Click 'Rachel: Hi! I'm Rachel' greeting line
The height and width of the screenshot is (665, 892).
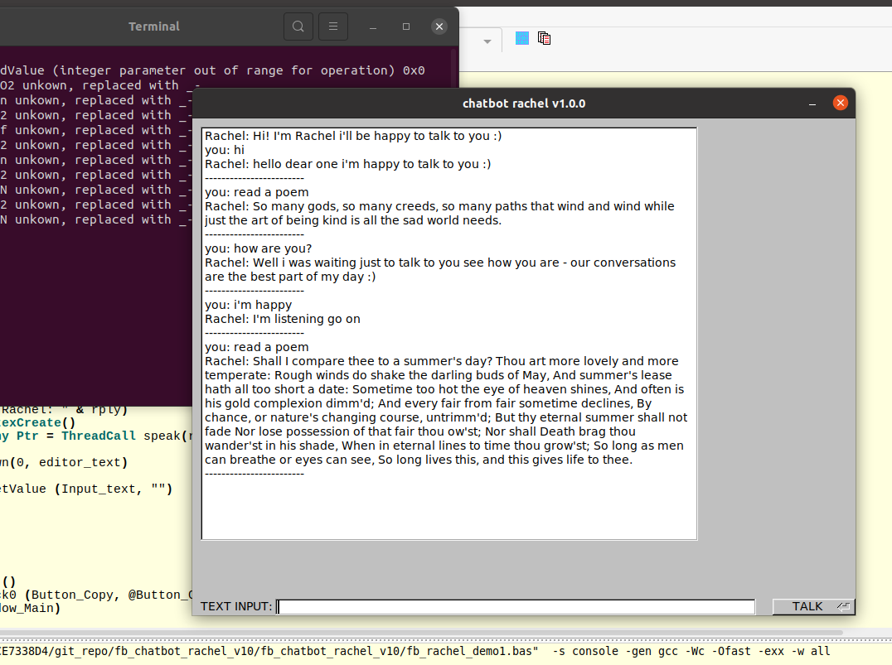[353, 136]
